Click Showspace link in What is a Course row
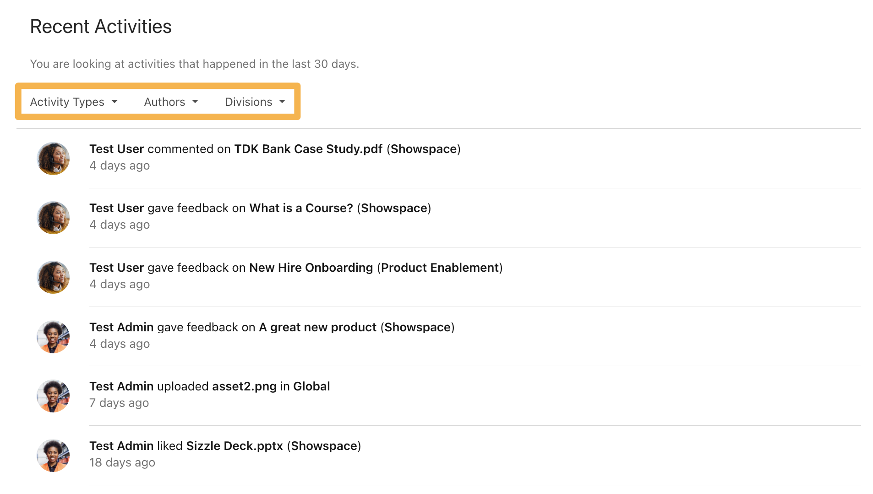The height and width of the screenshot is (494, 873). coord(394,208)
